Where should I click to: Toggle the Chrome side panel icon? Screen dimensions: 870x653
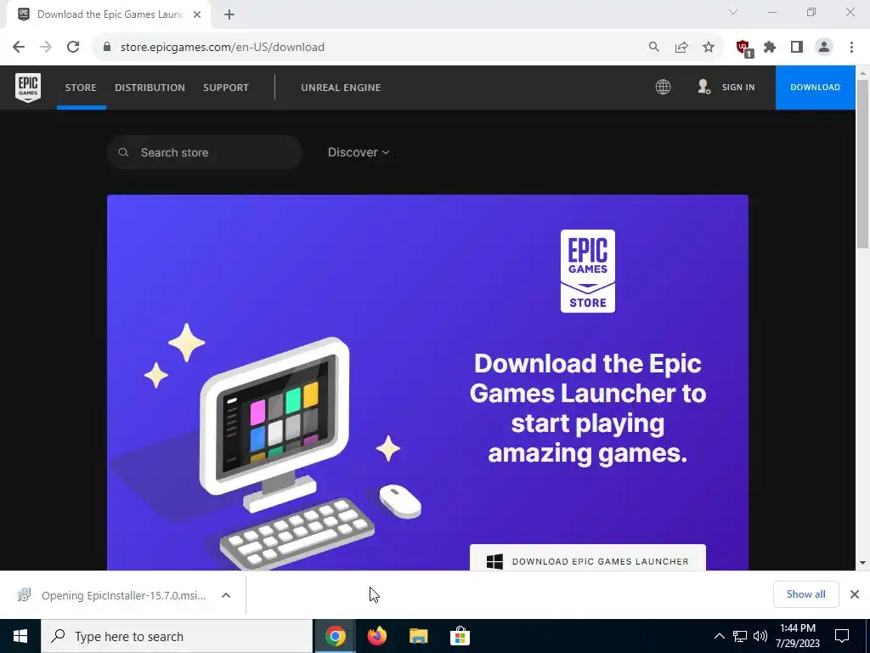point(797,48)
